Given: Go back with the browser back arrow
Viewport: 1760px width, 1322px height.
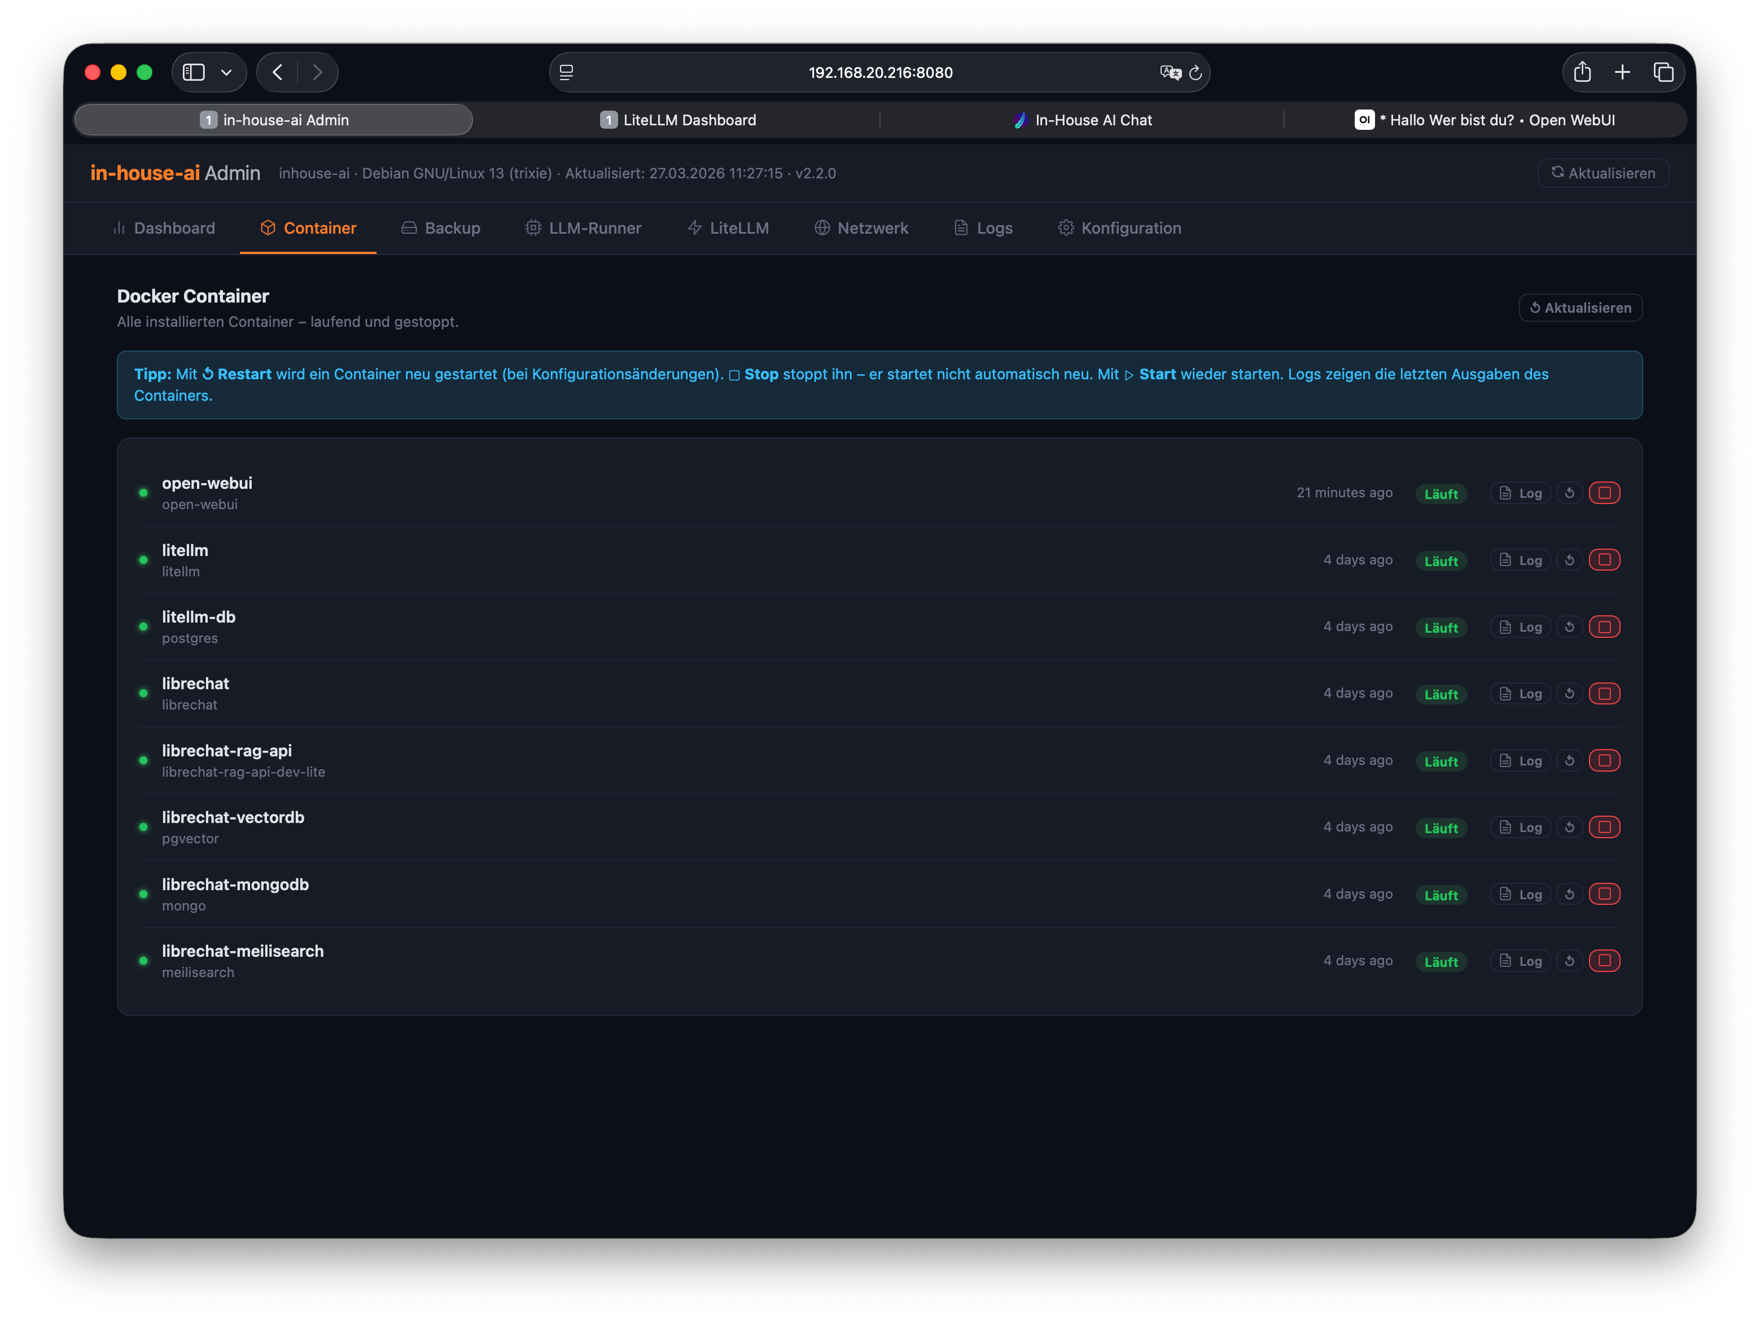Looking at the screenshot, I should click(278, 72).
